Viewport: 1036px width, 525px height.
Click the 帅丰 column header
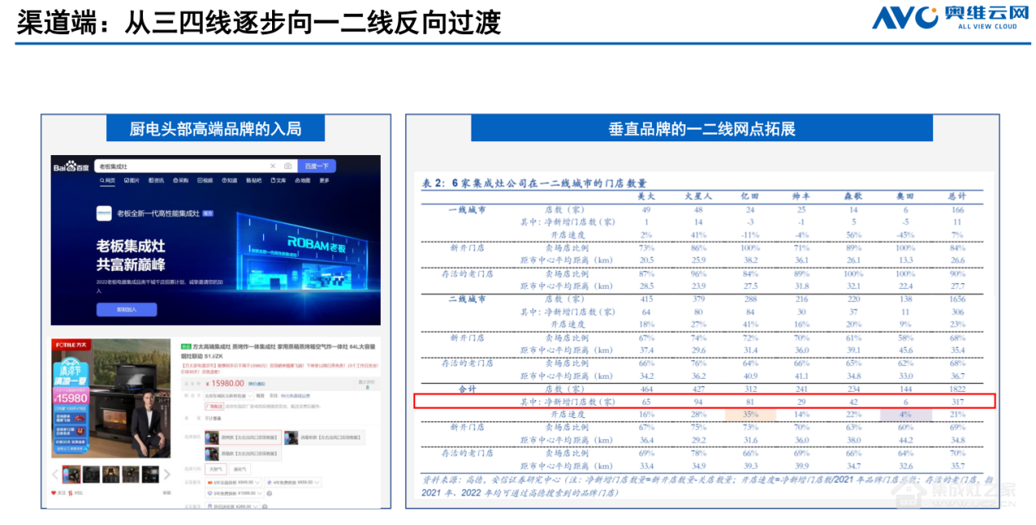(802, 197)
